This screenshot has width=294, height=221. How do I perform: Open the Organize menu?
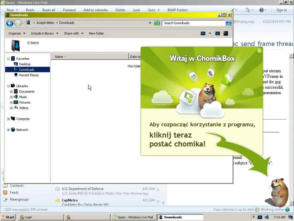[x=17, y=33]
